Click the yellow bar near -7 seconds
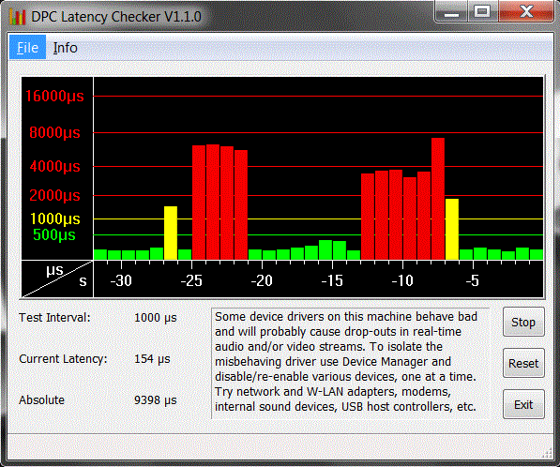Viewport: 560px width, 467px height. 452,229
